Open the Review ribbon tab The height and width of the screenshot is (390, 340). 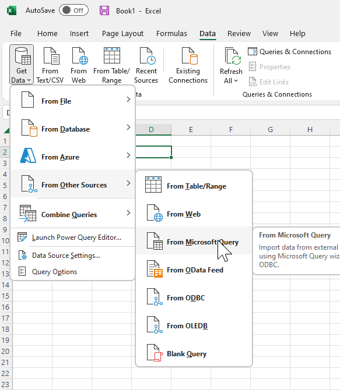click(239, 34)
